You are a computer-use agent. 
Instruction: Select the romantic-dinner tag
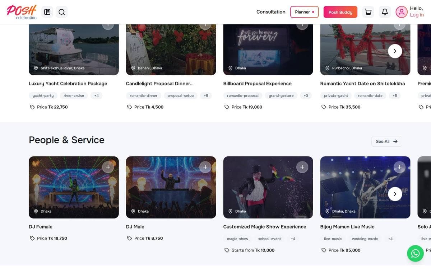point(144,96)
